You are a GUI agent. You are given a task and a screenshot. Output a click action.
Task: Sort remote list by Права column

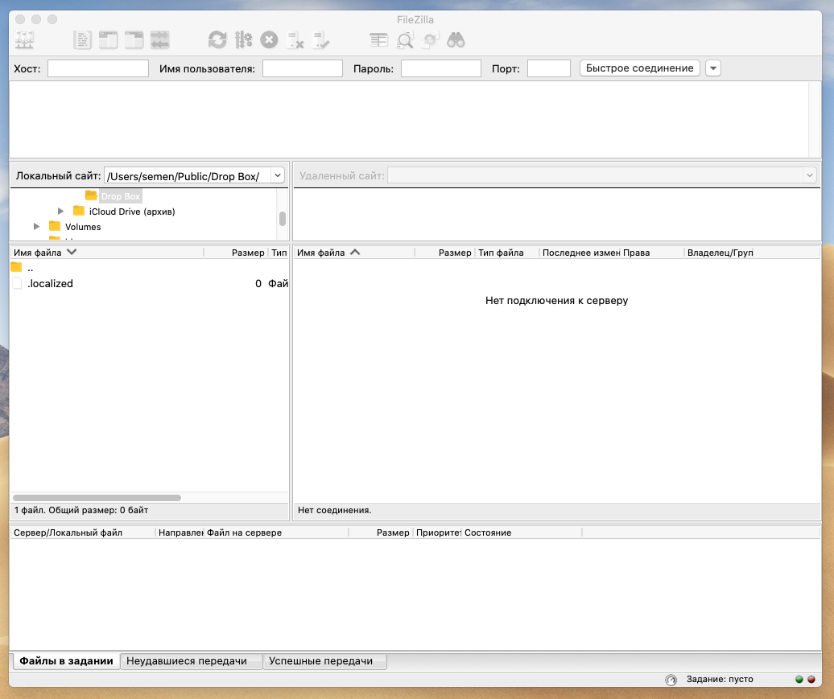click(652, 253)
